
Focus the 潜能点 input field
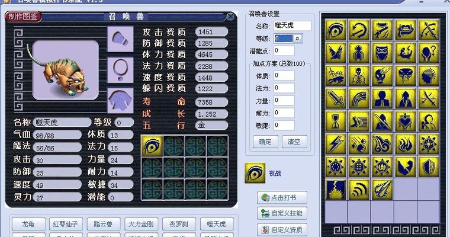coord(284,51)
